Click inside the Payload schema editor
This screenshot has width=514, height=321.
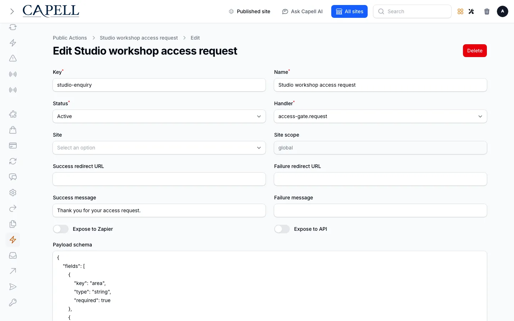click(270, 286)
